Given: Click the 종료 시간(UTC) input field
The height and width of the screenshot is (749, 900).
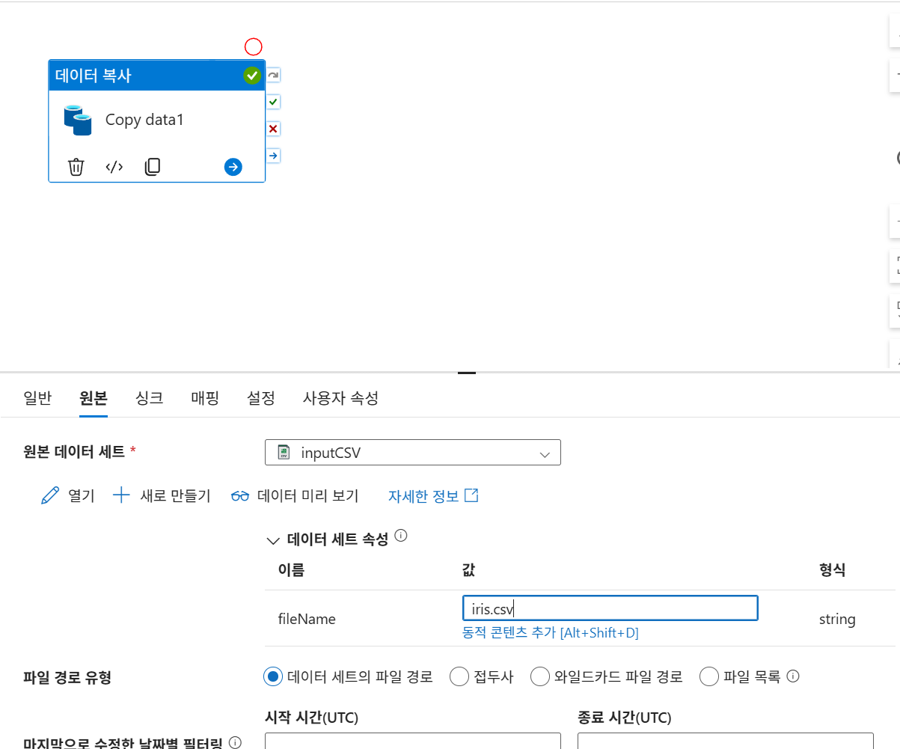Looking at the screenshot, I should pyautogui.click(x=726, y=741).
